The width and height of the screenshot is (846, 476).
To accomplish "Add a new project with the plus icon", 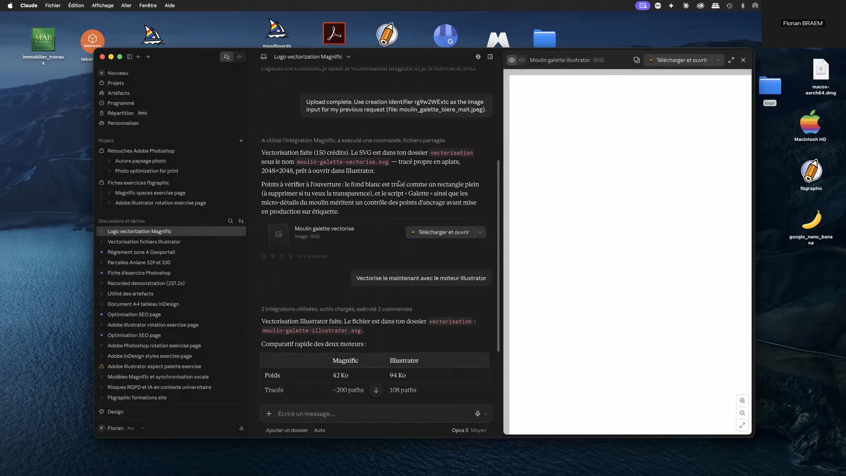I will (241, 140).
